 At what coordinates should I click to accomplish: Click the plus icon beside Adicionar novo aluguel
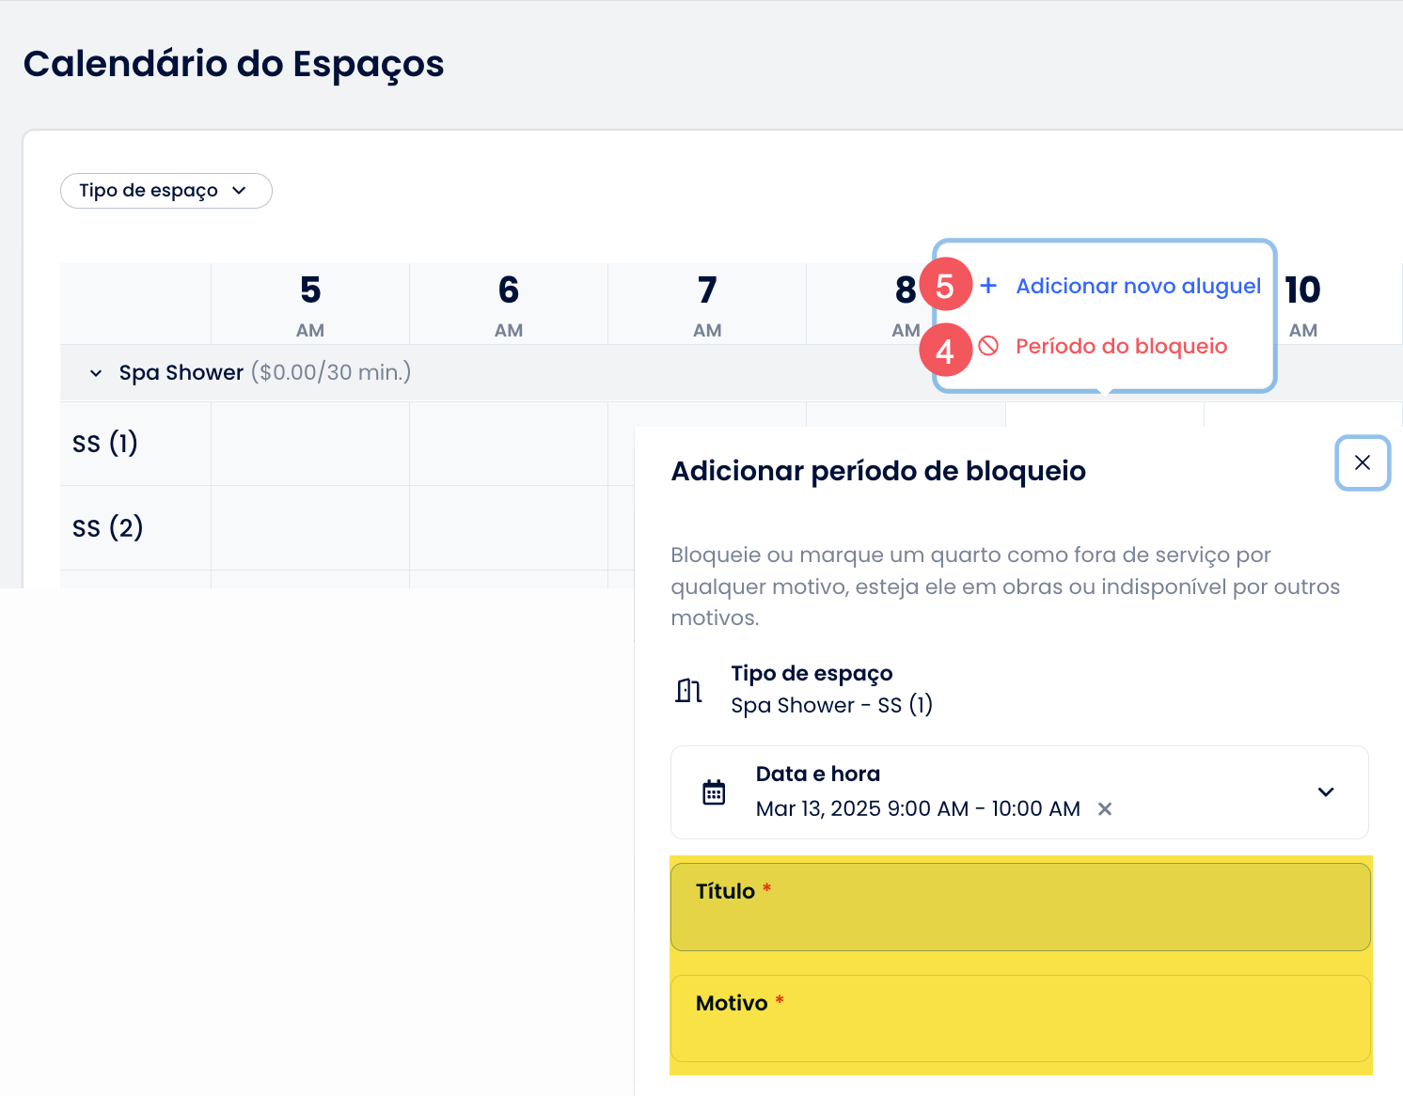coord(988,286)
